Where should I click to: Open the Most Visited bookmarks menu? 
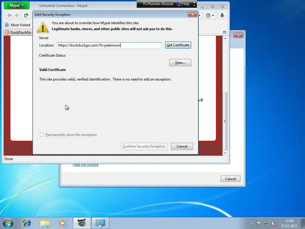click(18, 25)
